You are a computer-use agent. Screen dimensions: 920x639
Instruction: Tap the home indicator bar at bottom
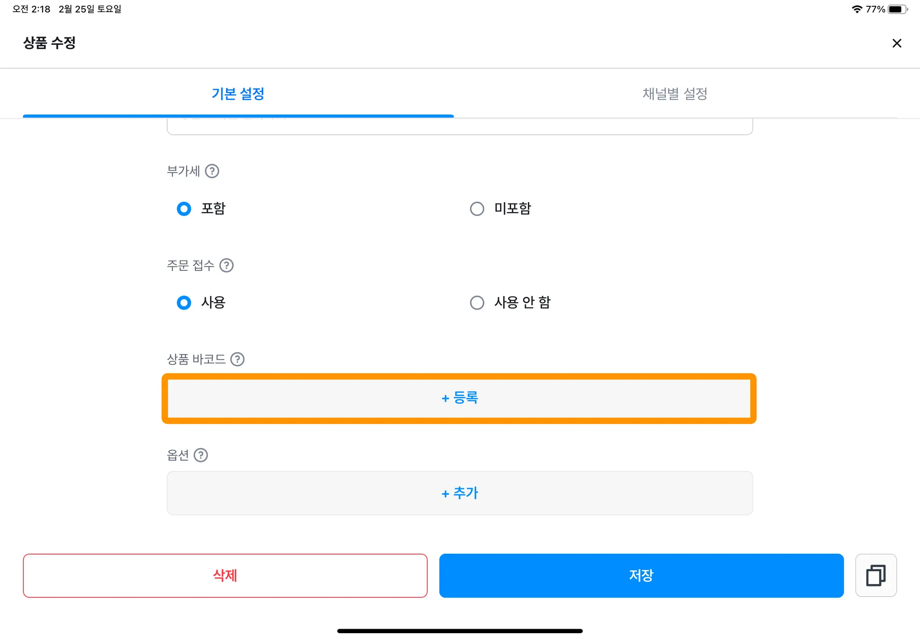(460, 631)
